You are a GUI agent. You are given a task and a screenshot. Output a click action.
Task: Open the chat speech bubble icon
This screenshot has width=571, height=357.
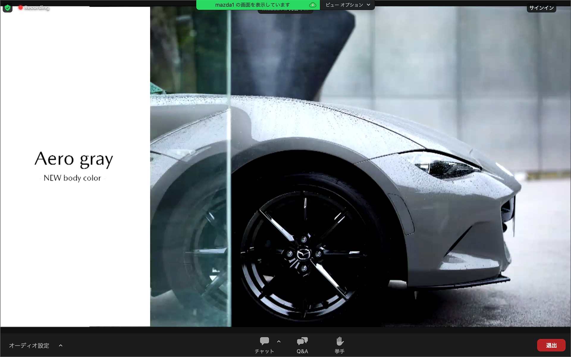pyautogui.click(x=264, y=341)
